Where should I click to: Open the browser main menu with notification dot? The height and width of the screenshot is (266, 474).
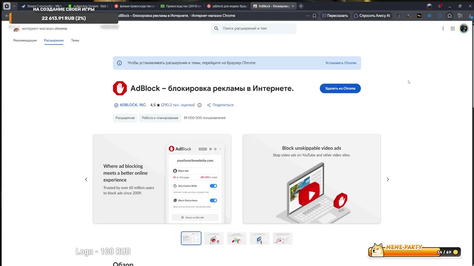440,6
